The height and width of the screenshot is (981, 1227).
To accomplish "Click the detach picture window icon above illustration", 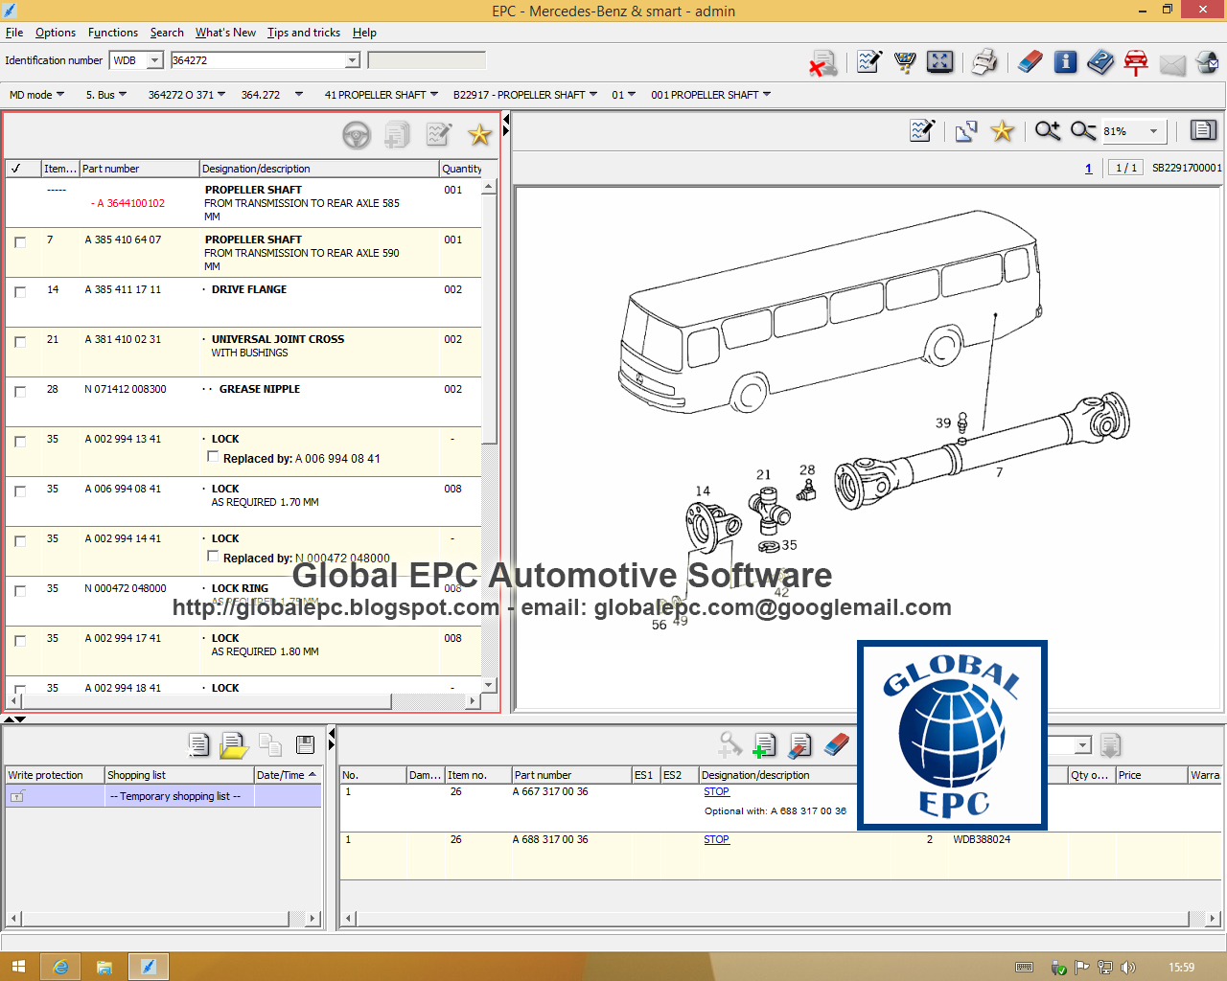I will [x=965, y=131].
